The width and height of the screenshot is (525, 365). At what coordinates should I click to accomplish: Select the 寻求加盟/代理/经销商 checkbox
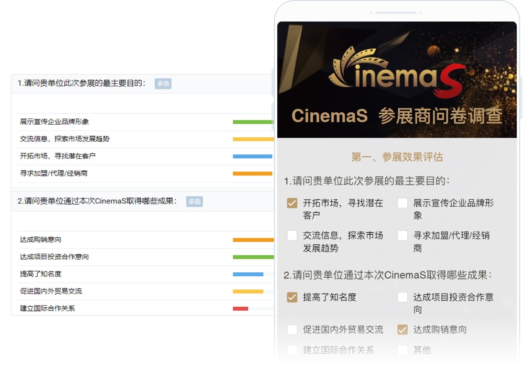point(402,236)
